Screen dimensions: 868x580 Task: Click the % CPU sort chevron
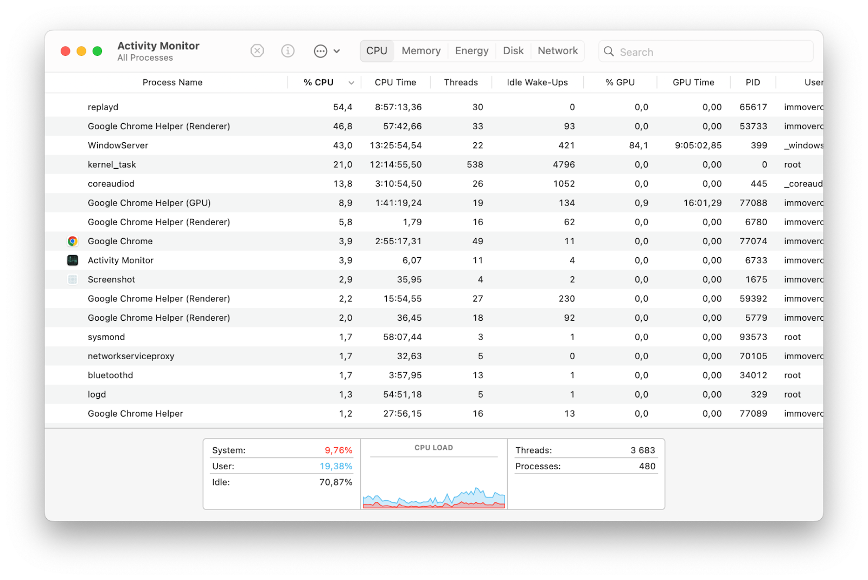tap(352, 82)
